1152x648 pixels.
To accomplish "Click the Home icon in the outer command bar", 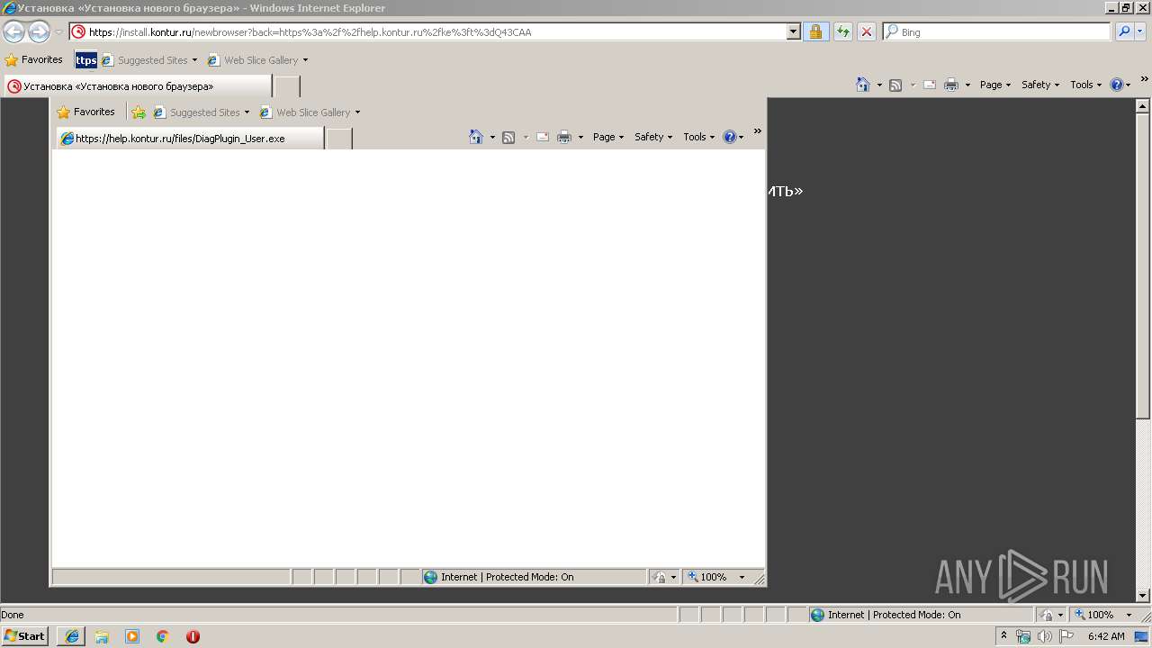I will [863, 85].
